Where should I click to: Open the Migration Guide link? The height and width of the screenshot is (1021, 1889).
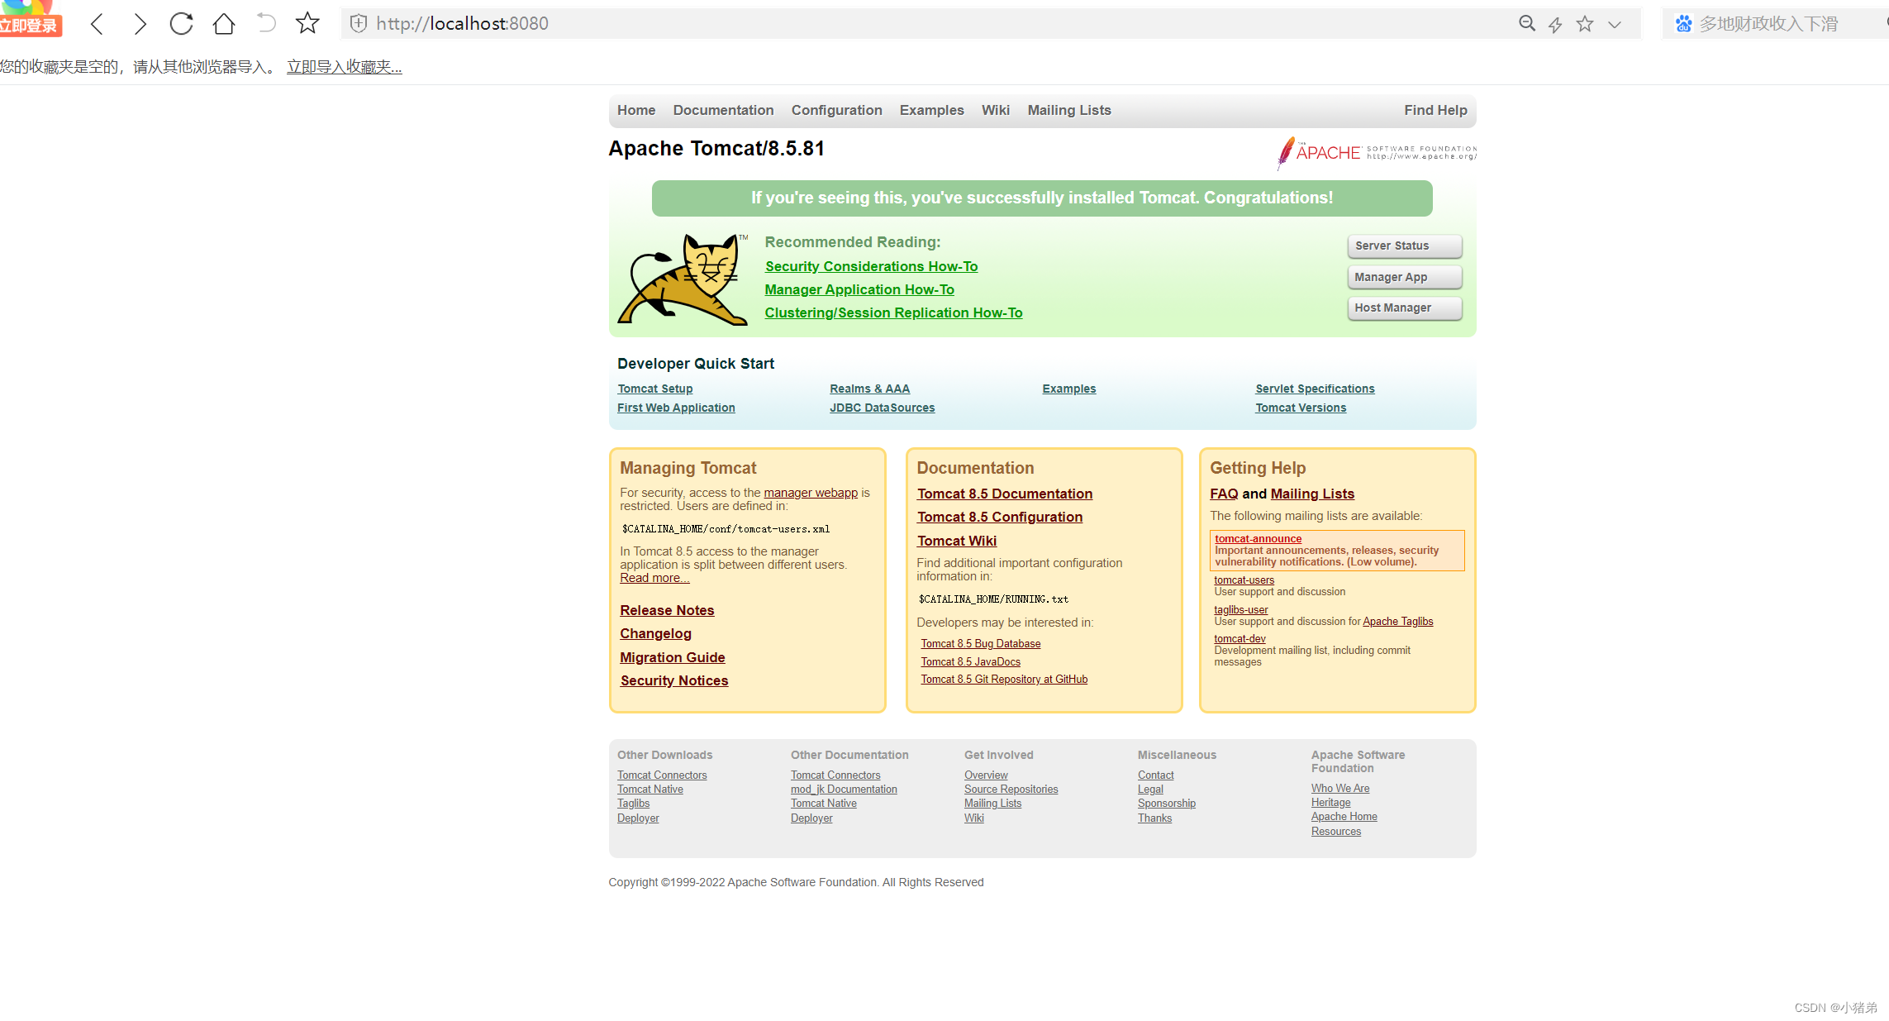click(672, 657)
